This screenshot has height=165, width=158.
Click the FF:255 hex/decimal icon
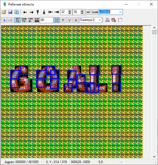click(x=107, y=20)
